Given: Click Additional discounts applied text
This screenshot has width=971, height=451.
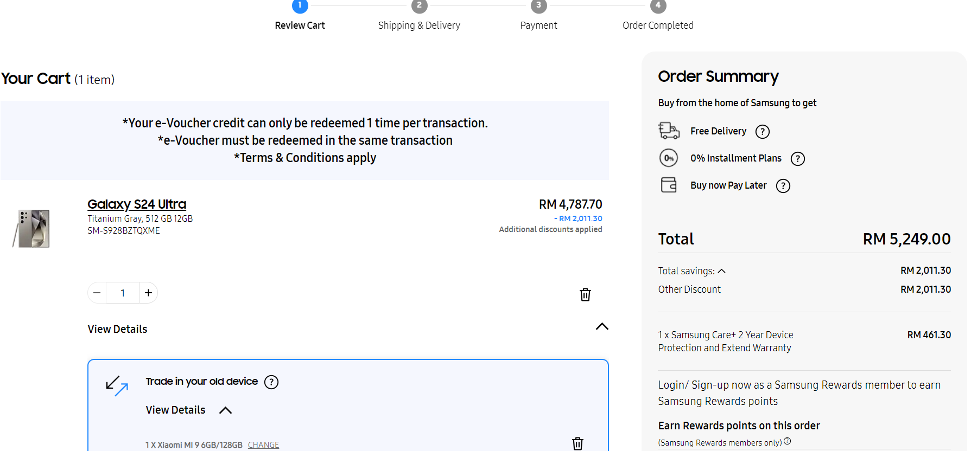Looking at the screenshot, I should [x=550, y=229].
